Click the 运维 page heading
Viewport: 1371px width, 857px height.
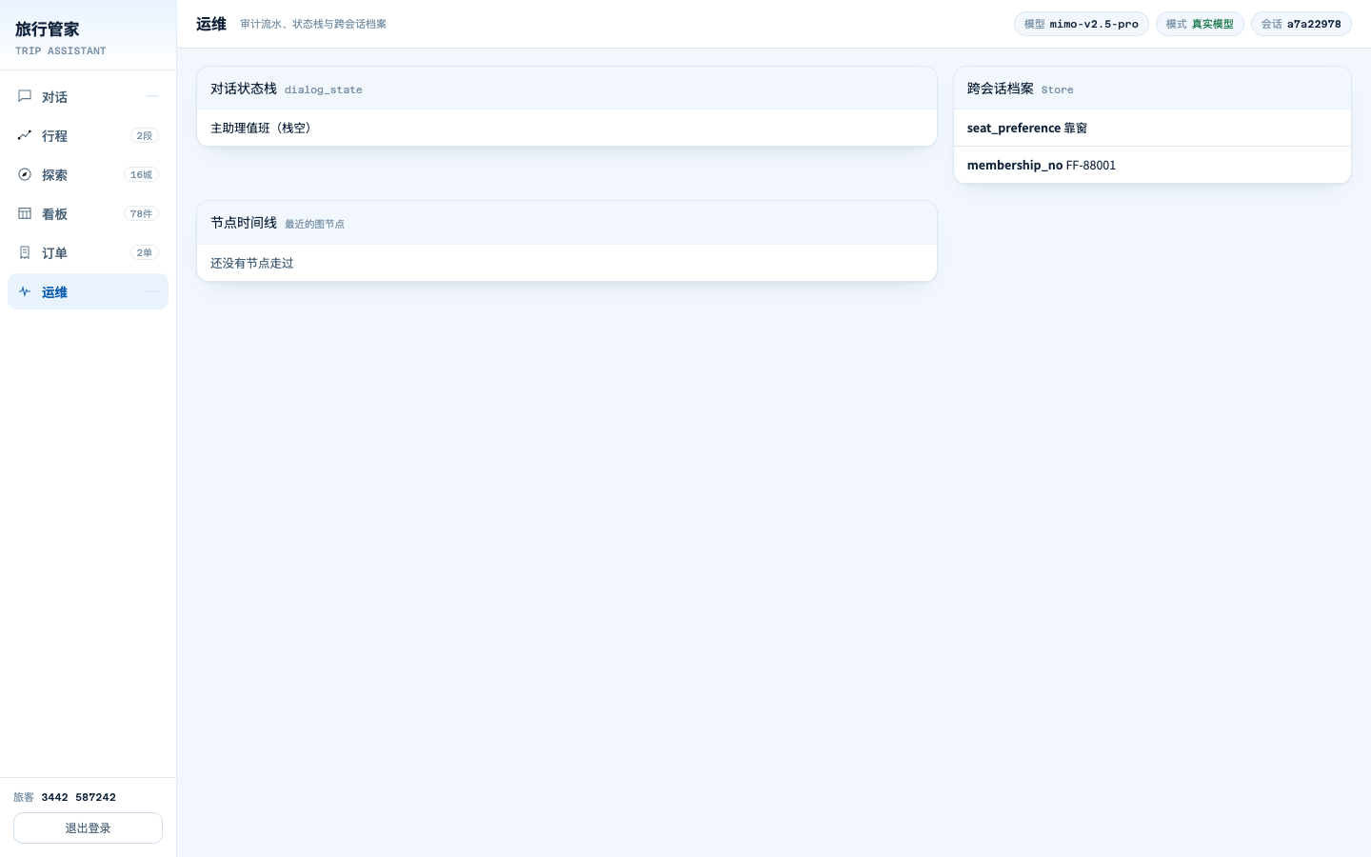click(x=211, y=24)
